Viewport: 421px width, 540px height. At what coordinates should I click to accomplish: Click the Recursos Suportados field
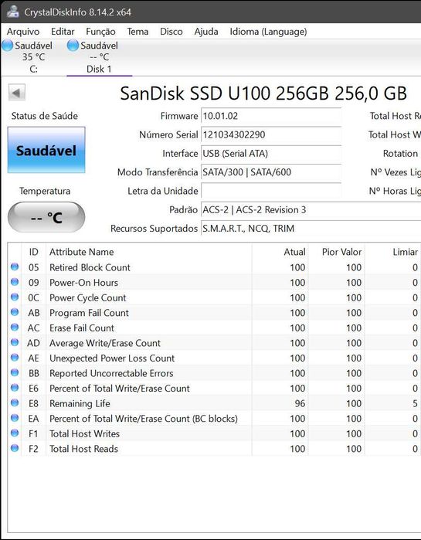pos(311,229)
